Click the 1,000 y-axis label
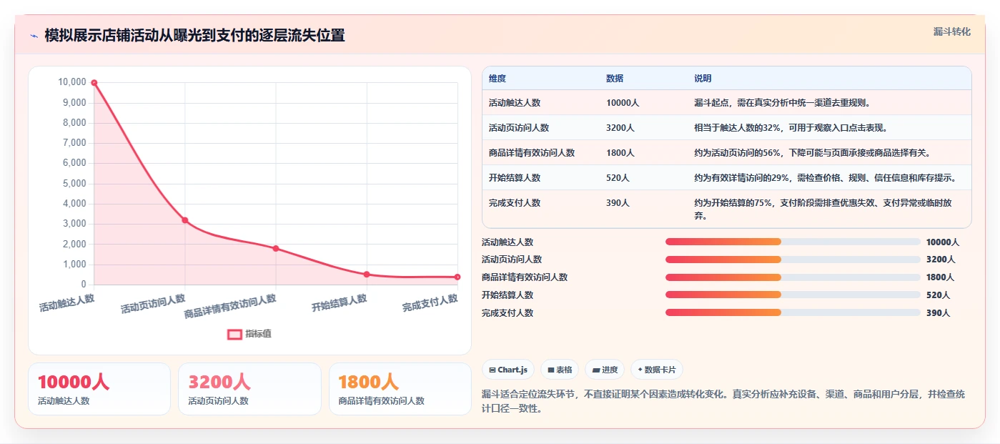Image resolution: width=1000 pixels, height=444 pixels. pos(74,265)
